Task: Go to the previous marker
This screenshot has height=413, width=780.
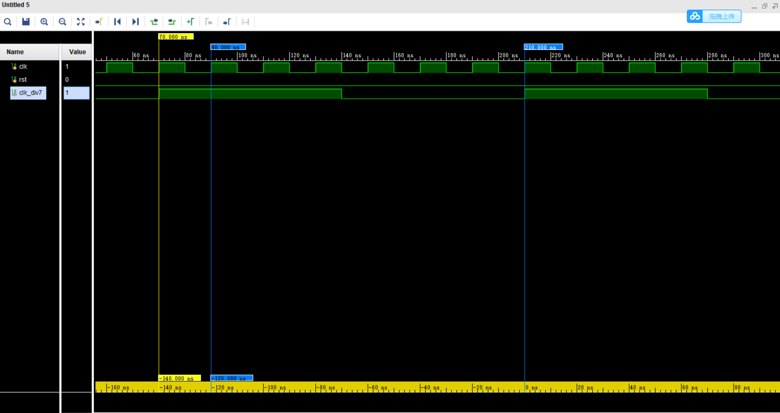Action: point(209,22)
